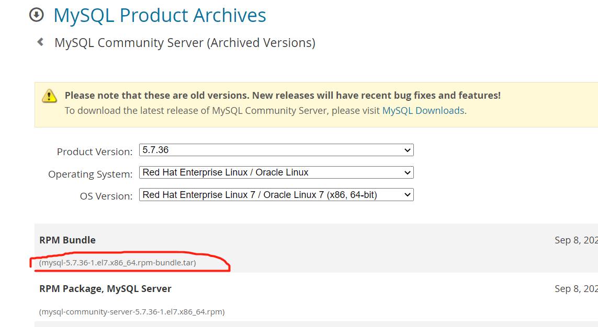
Task: Click the bold old versions warning text
Action: tap(283, 96)
